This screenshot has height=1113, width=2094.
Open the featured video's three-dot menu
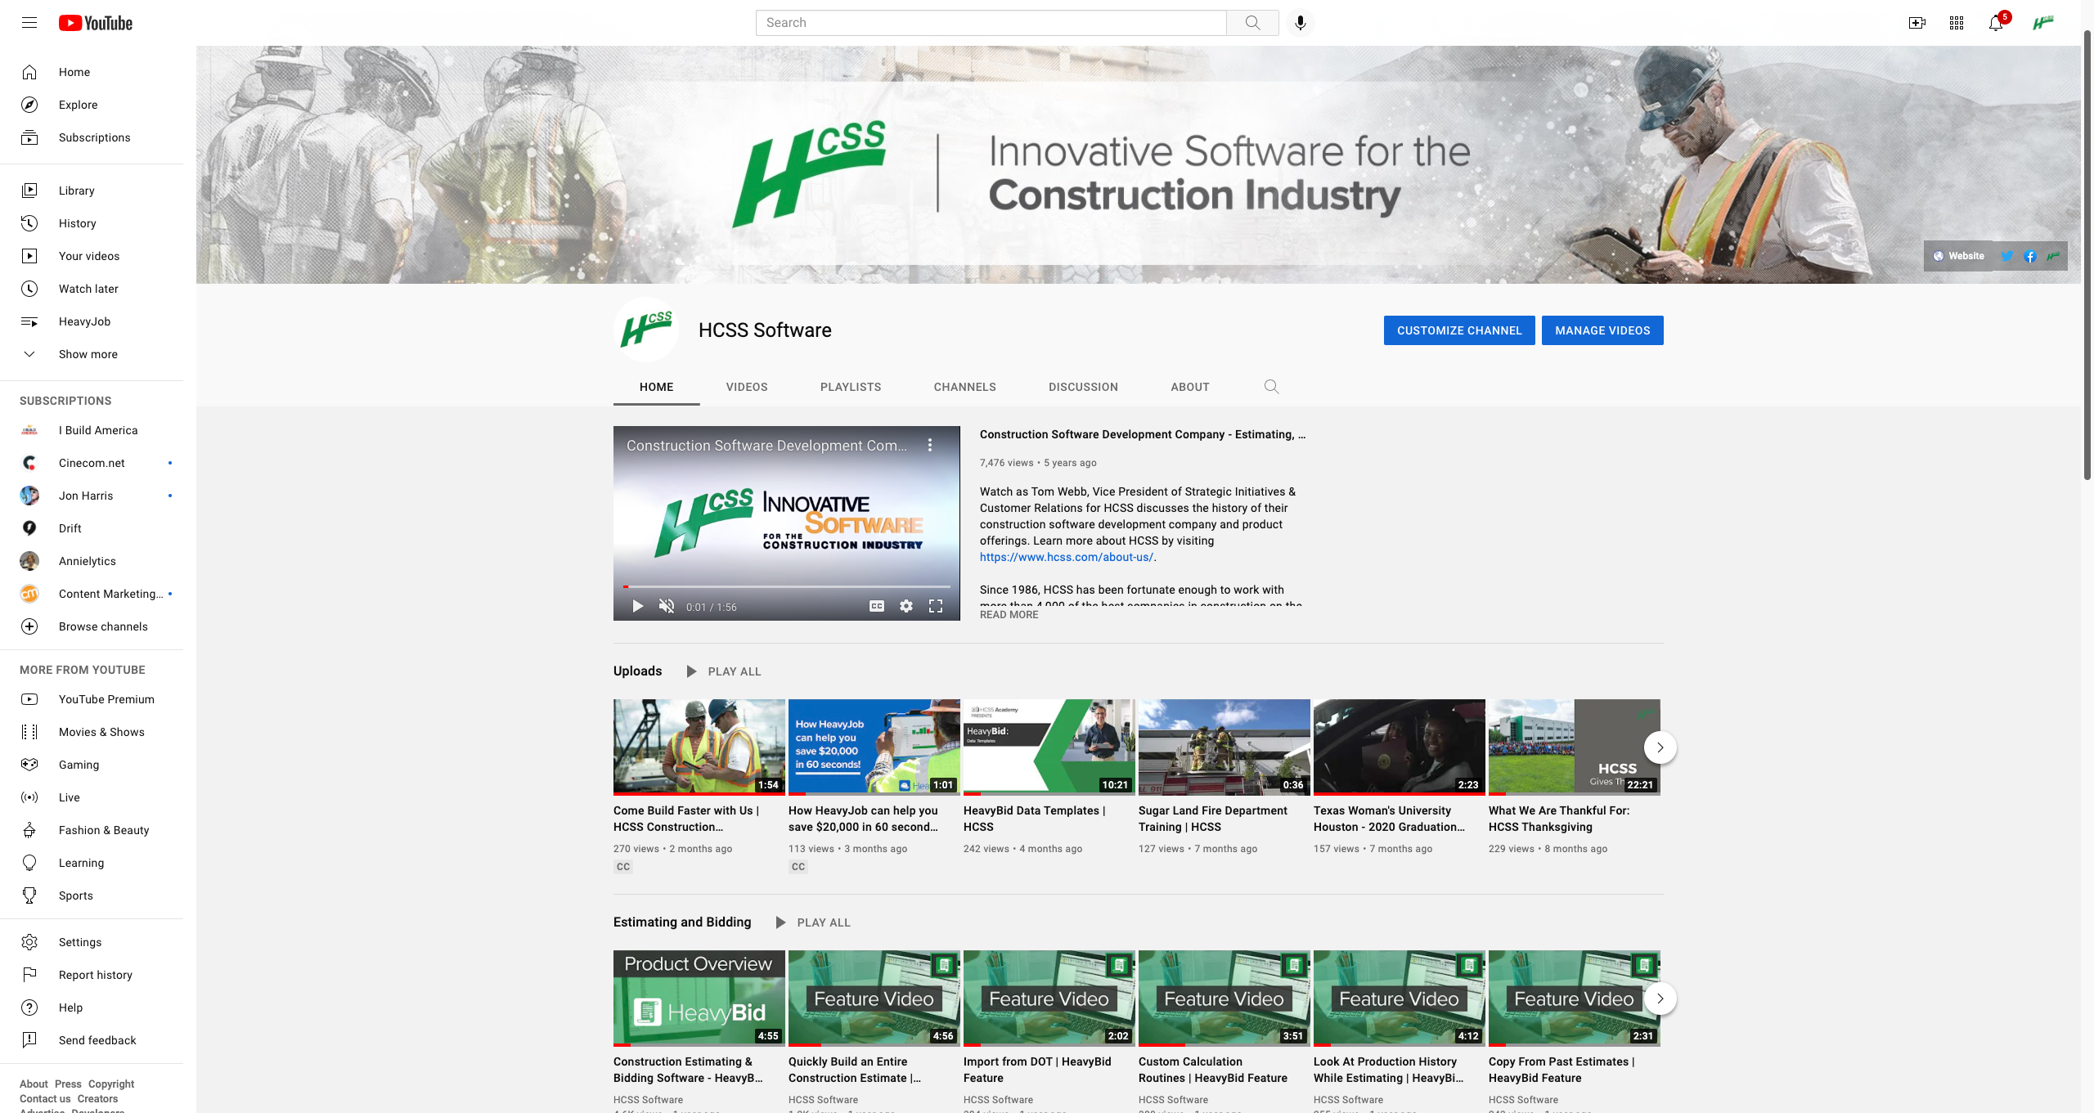point(930,445)
